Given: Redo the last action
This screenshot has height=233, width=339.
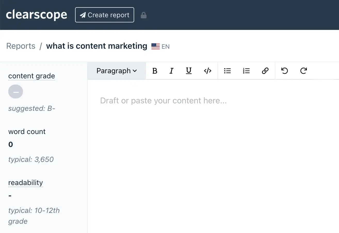Looking at the screenshot, I should pos(304,71).
